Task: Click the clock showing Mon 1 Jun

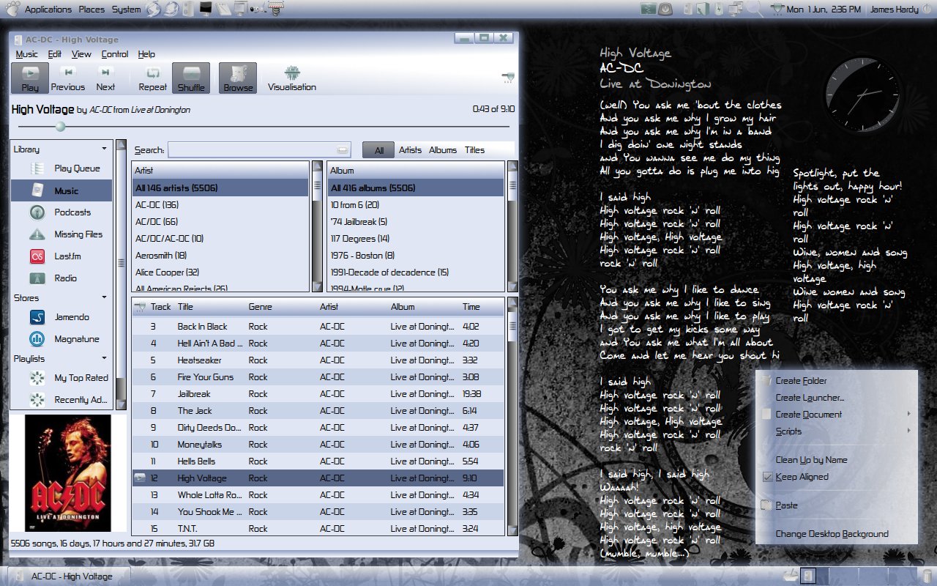Action: [824, 10]
